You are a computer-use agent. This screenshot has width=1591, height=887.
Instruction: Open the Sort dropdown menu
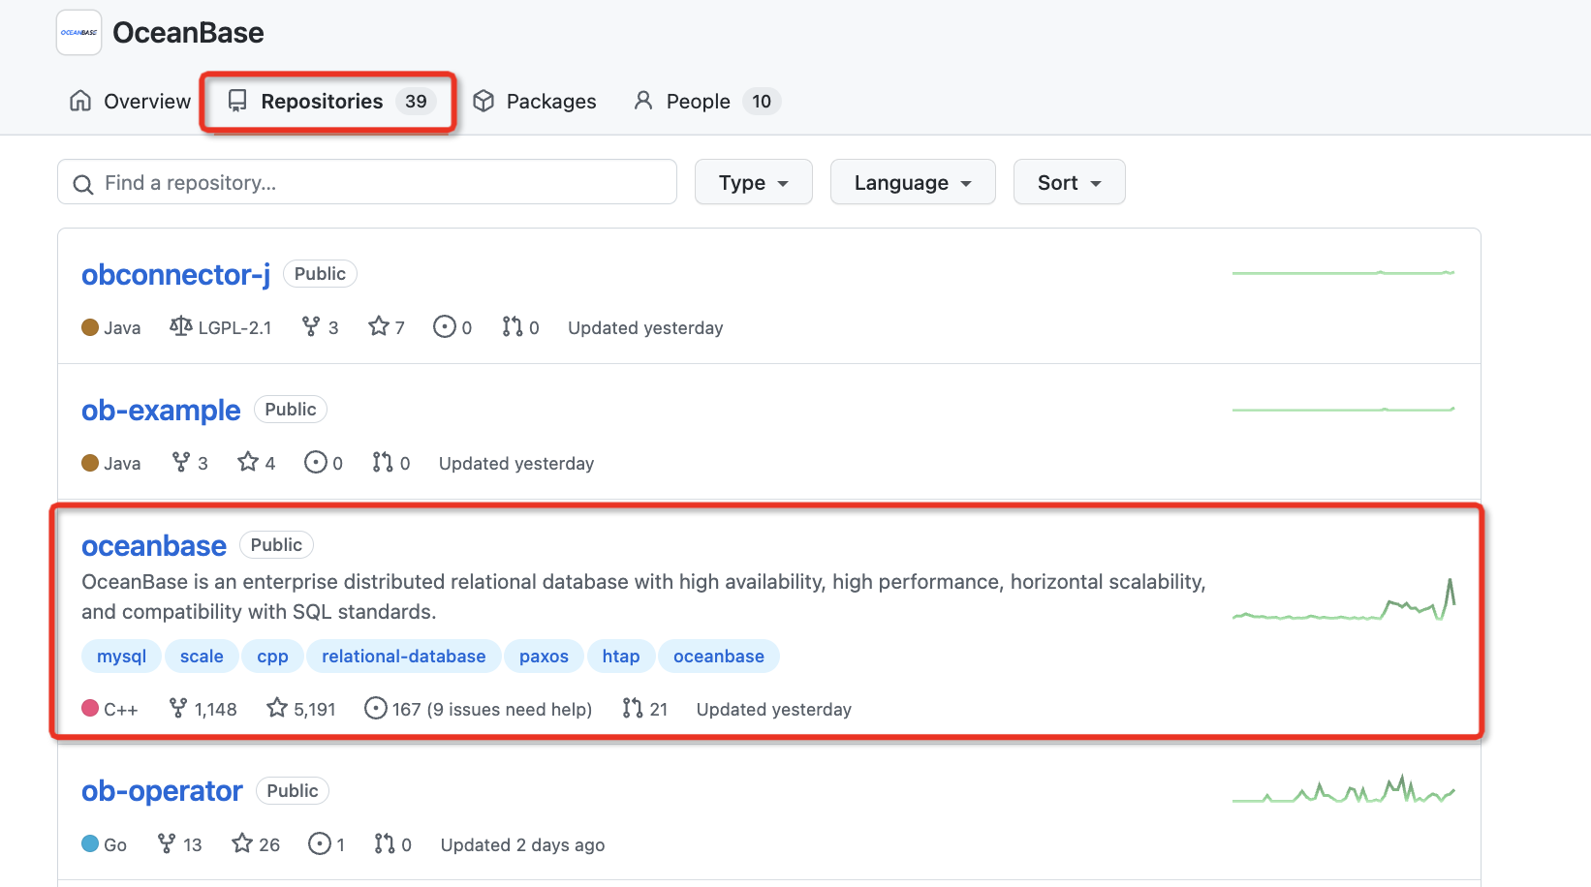(1069, 182)
